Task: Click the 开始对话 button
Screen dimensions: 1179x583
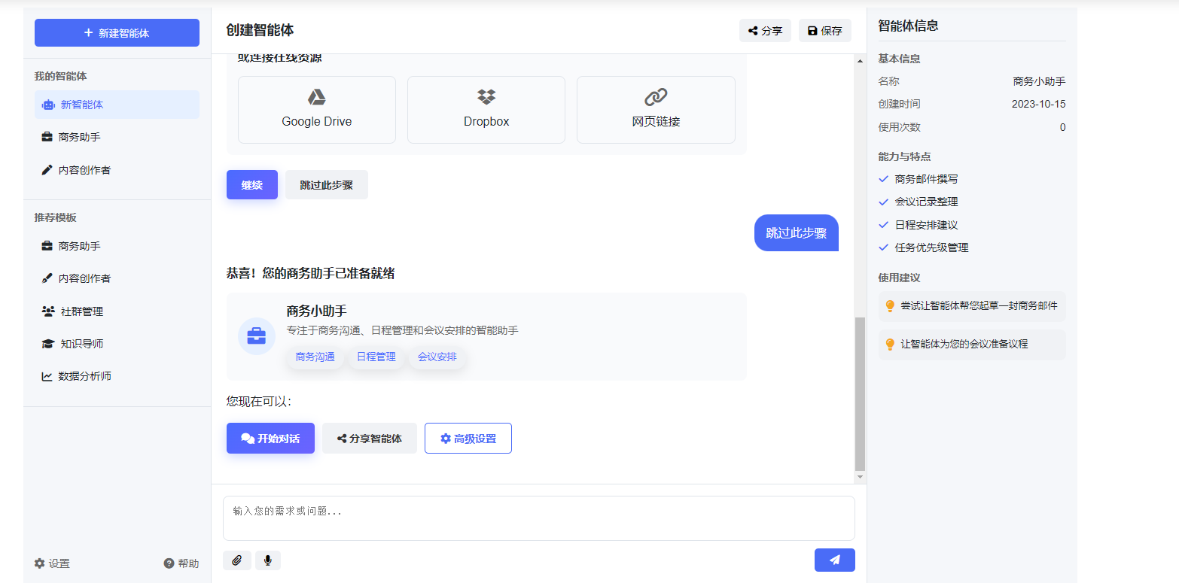Action: [270, 438]
